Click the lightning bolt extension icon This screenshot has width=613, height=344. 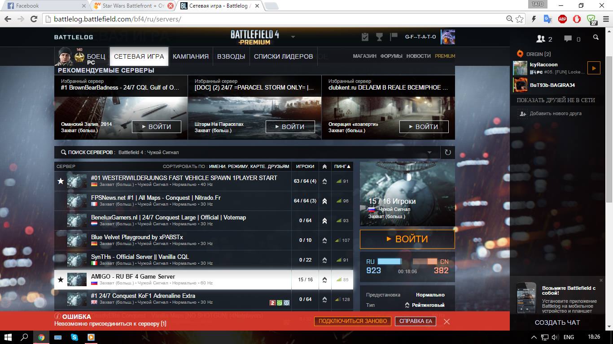pyautogui.click(x=534, y=19)
